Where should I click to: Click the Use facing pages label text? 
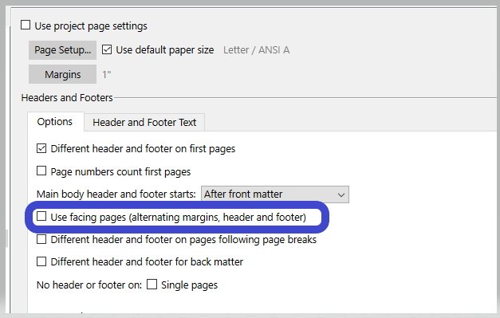179,218
